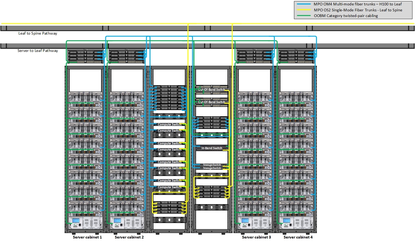Click the UPS display in Server cabinet 1
The image size is (415, 242).
tap(76, 221)
